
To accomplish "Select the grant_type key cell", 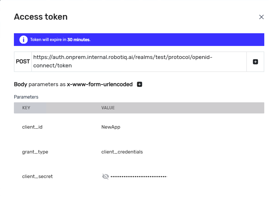I will (x=35, y=152).
